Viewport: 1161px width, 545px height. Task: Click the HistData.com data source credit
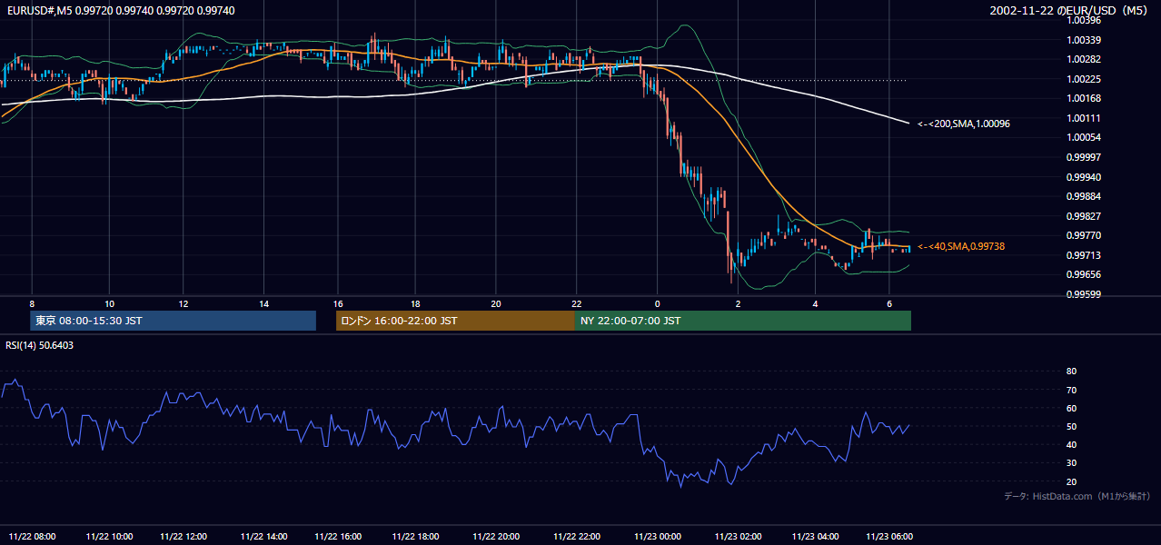click(x=1077, y=496)
